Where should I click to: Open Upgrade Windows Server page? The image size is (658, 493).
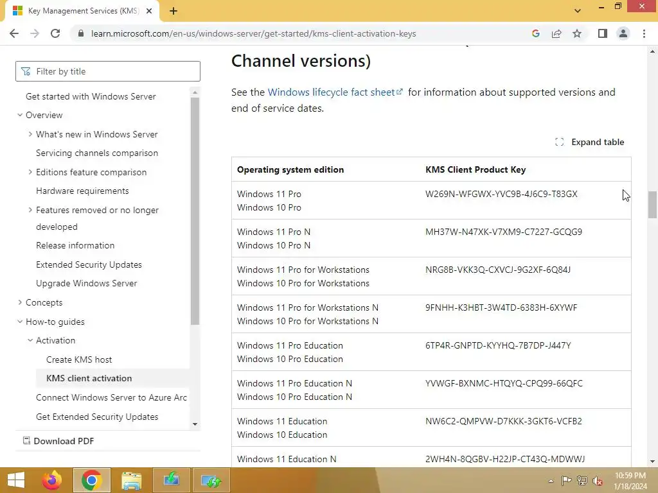(x=87, y=283)
